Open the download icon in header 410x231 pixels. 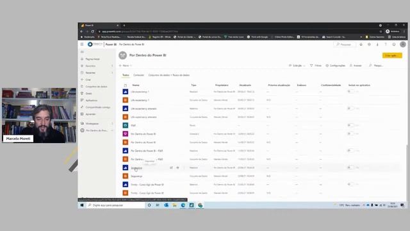tap(377, 44)
